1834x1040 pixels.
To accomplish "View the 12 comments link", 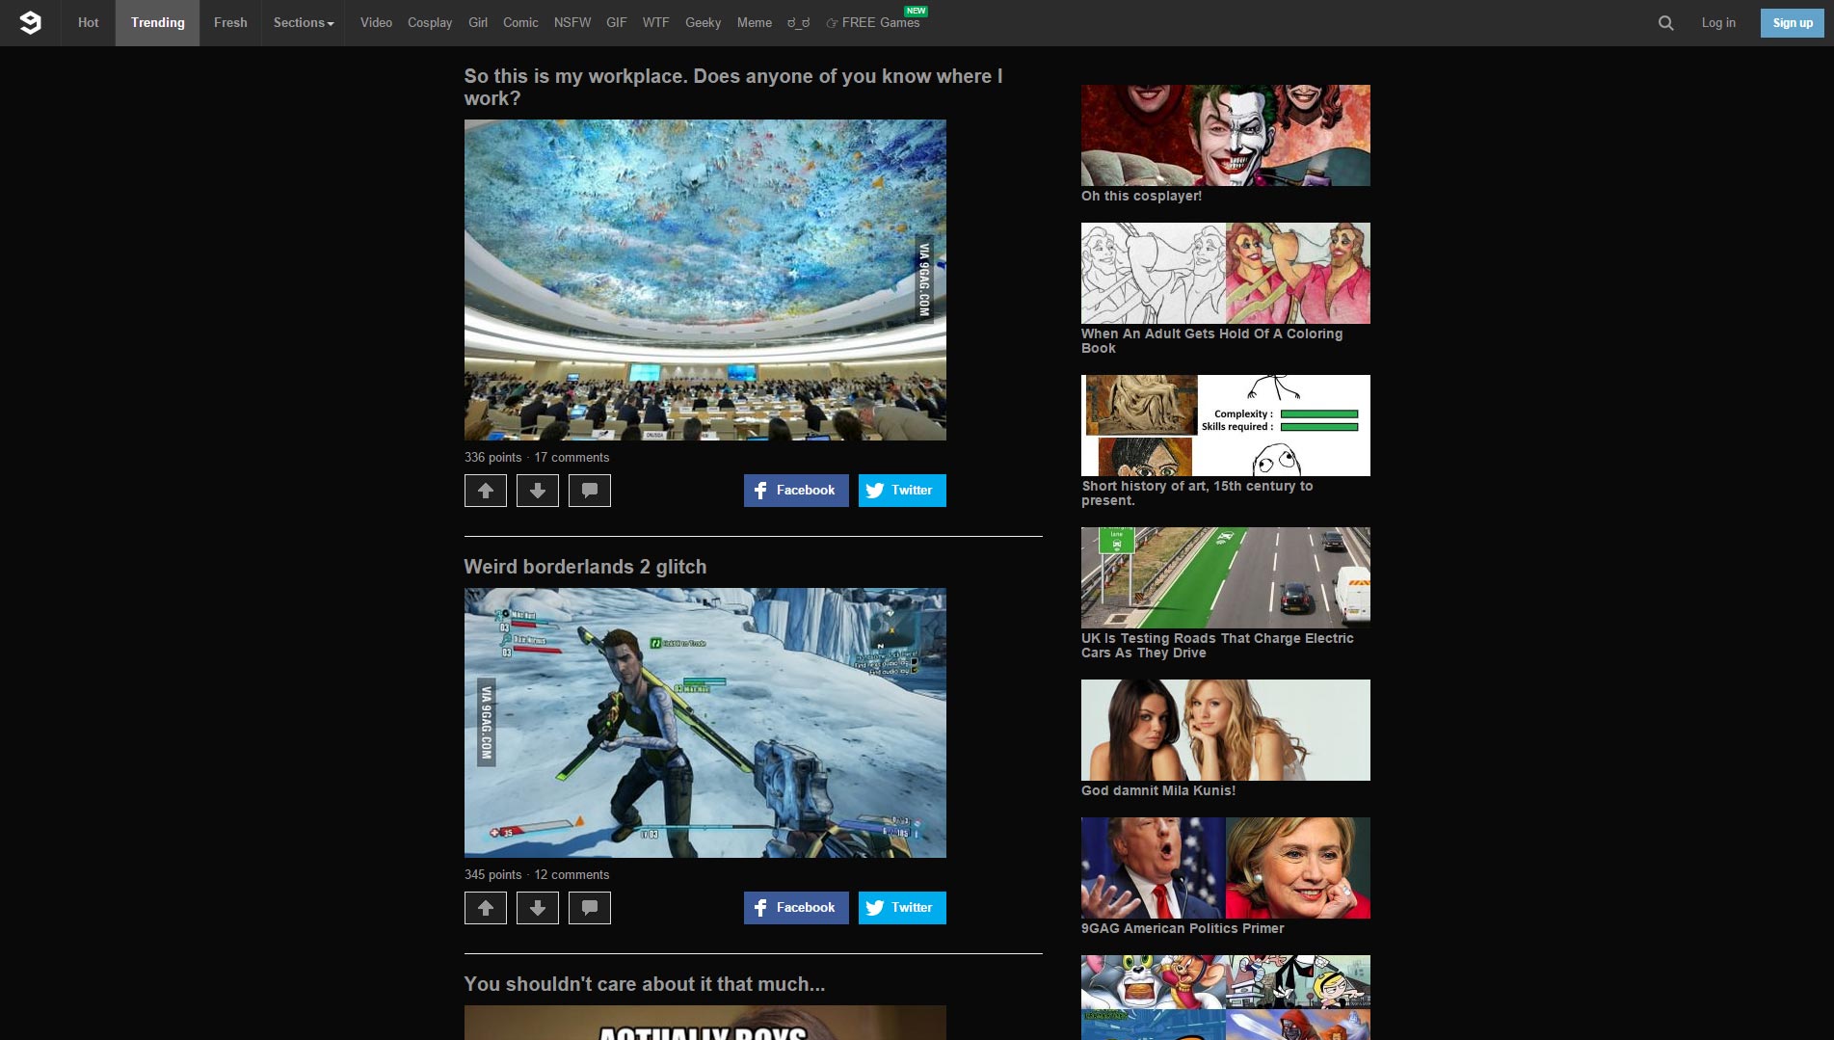I will tap(571, 875).
